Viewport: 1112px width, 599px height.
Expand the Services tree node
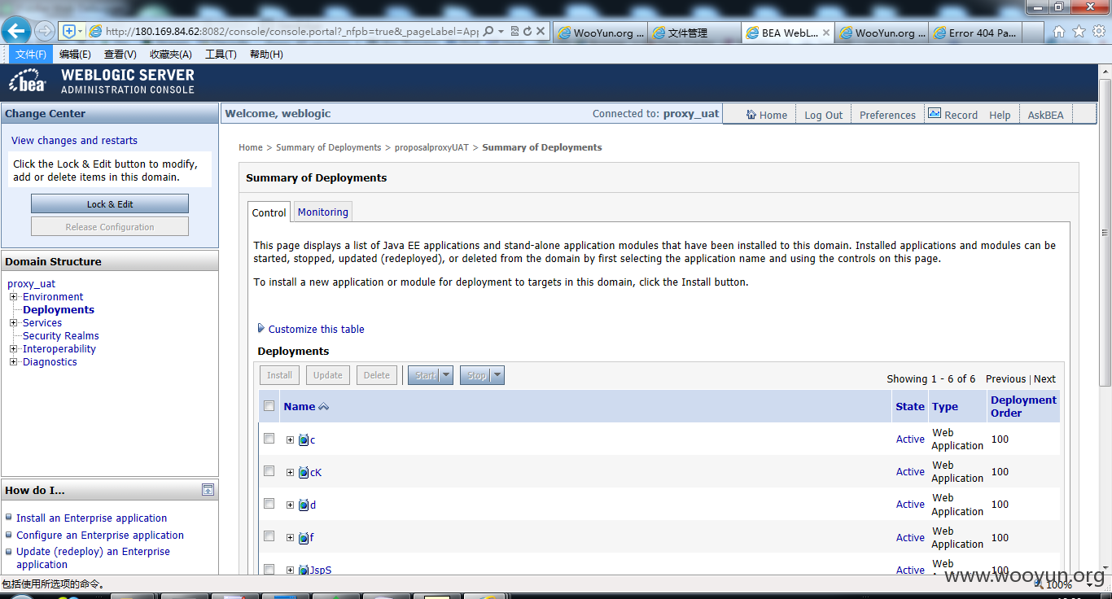tap(13, 323)
